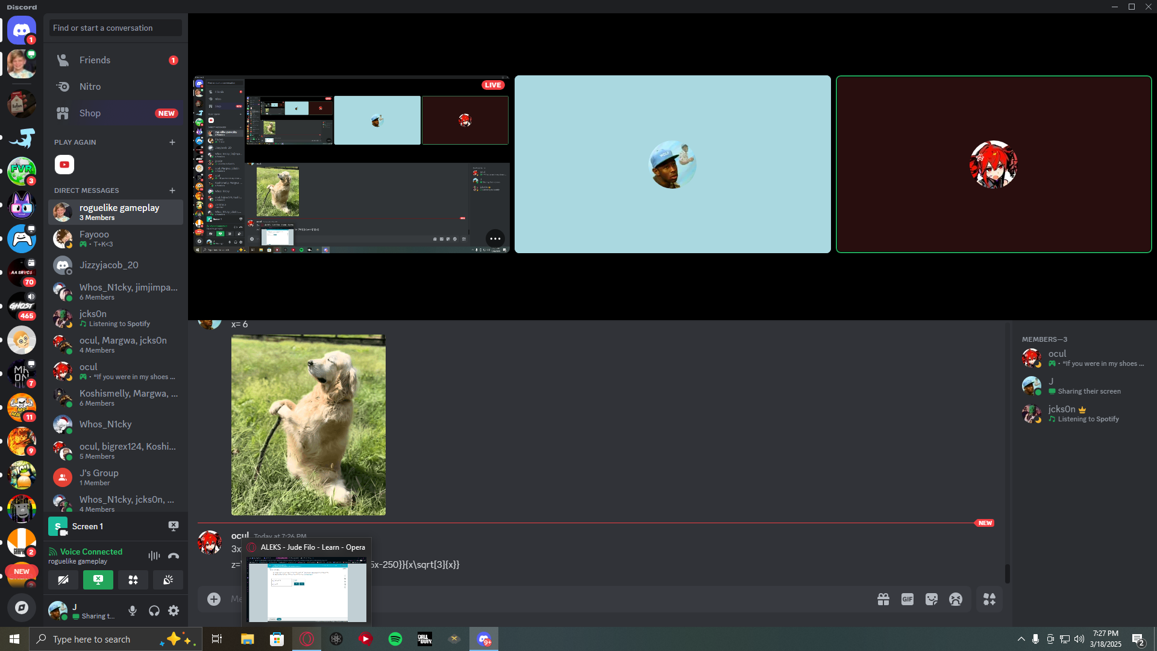Open Microsoft Store from the taskbar
Viewport: 1157px width, 651px height.
(x=277, y=639)
